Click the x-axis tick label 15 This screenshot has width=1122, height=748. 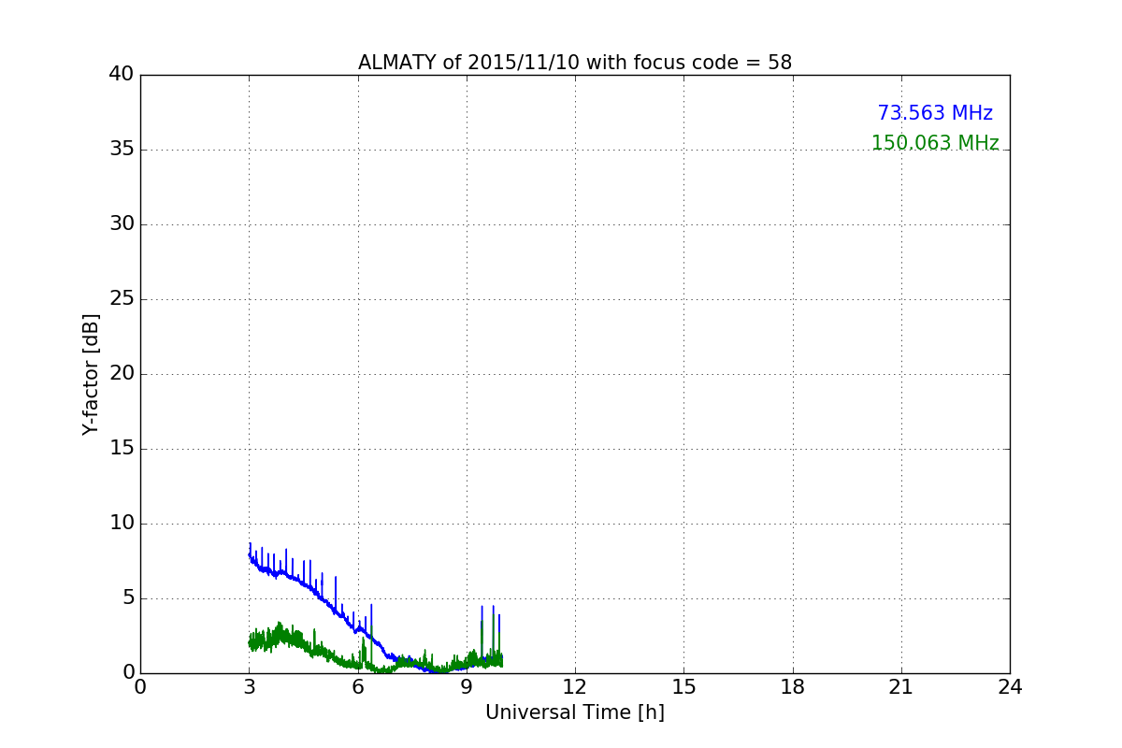(x=683, y=687)
